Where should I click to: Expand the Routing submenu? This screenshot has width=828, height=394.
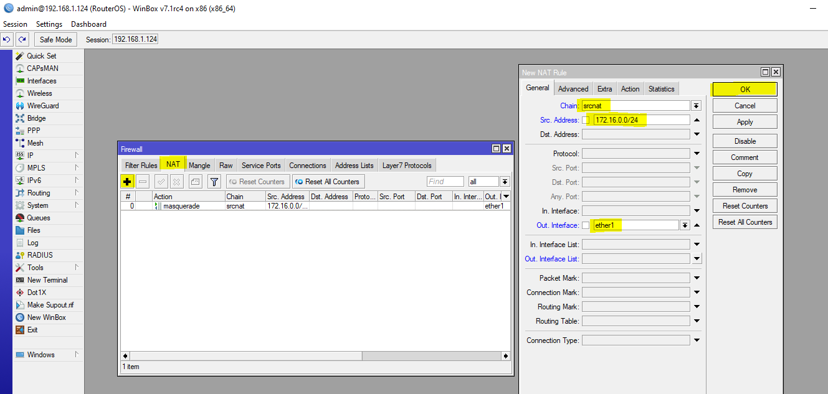point(77,193)
